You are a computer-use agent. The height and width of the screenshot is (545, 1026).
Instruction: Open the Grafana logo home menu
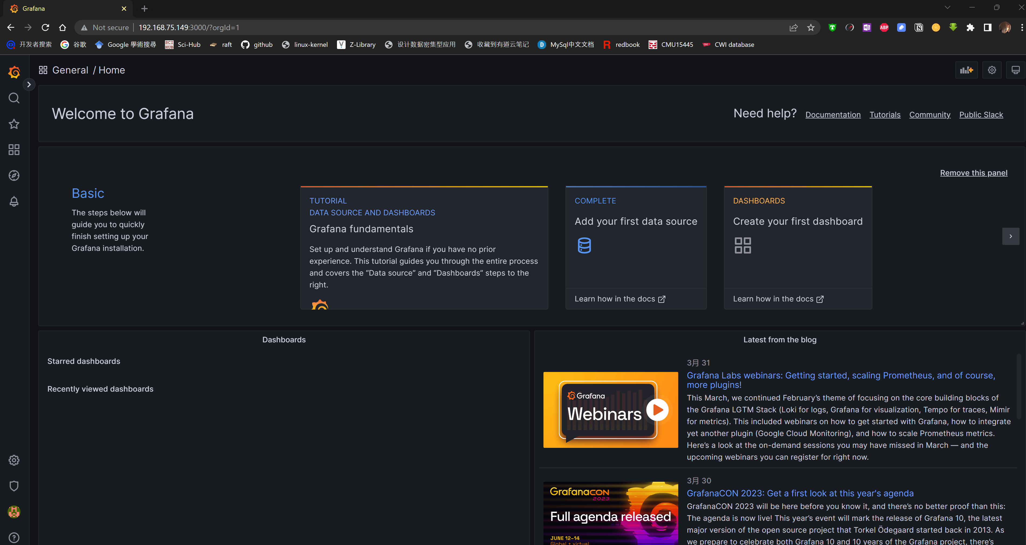[14, 72]
